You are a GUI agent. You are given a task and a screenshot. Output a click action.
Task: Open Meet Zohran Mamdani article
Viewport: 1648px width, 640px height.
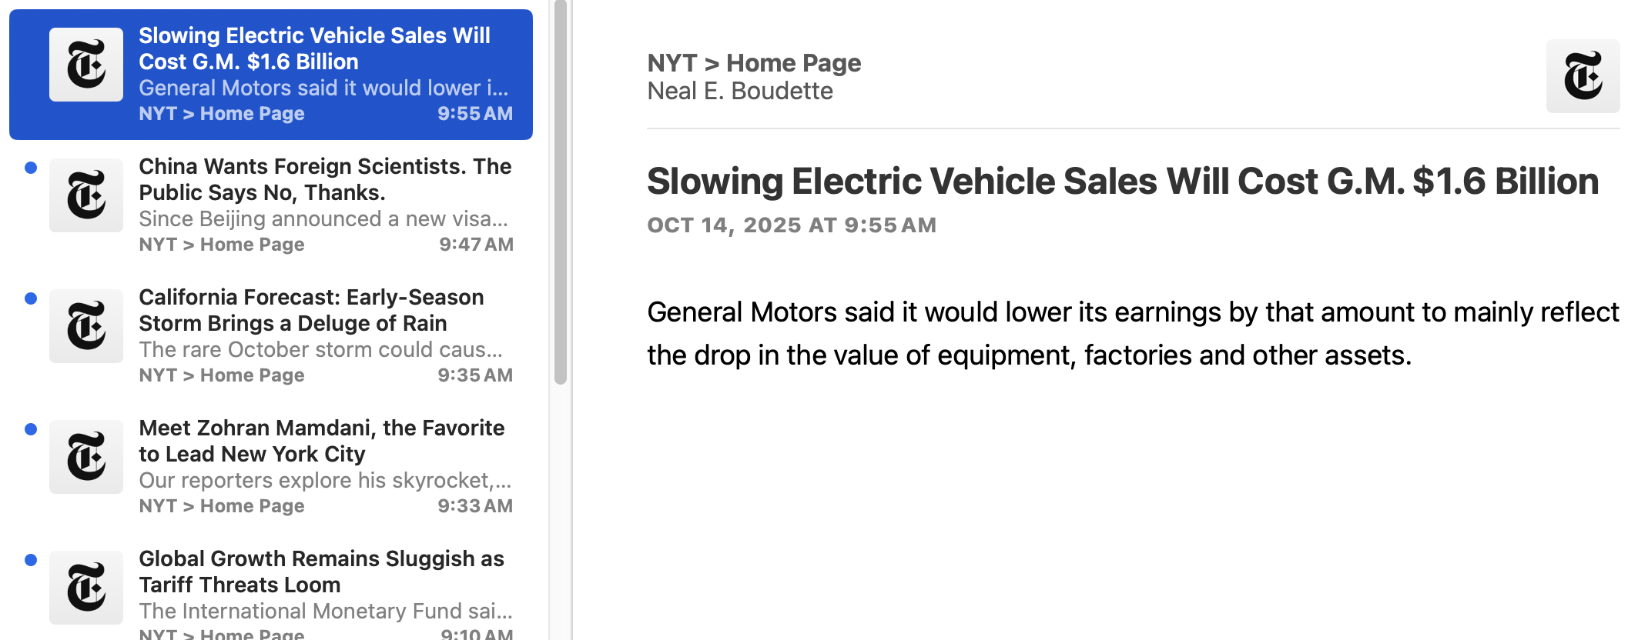pos(322,441)
